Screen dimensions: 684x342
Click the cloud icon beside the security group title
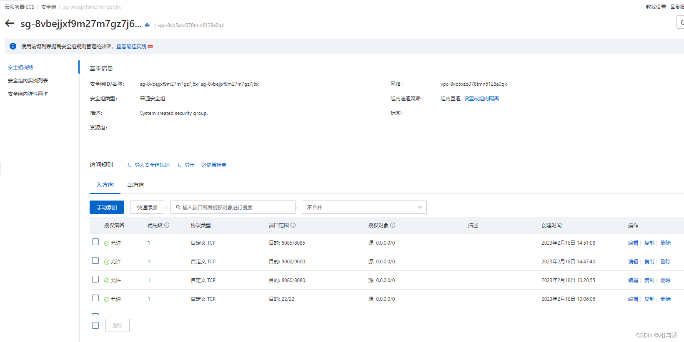(147, 25)
